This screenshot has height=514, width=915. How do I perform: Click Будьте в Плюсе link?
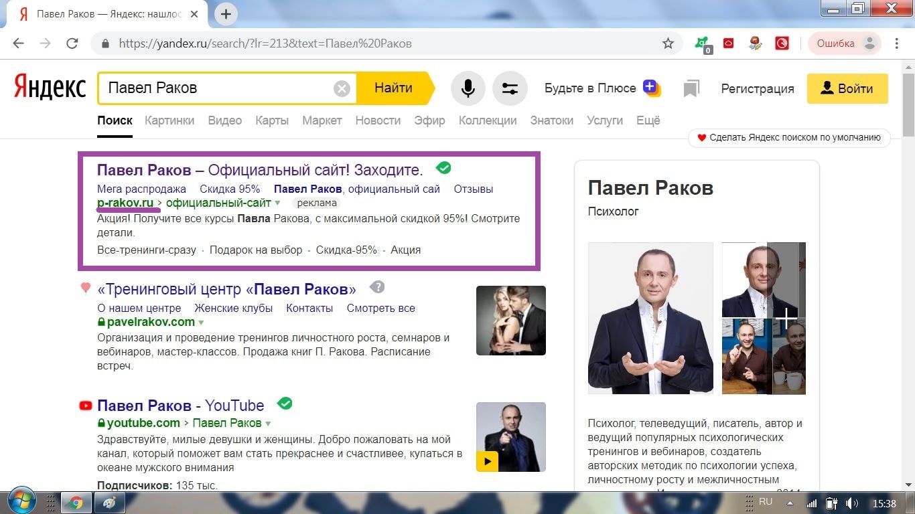tap(602, 88)
